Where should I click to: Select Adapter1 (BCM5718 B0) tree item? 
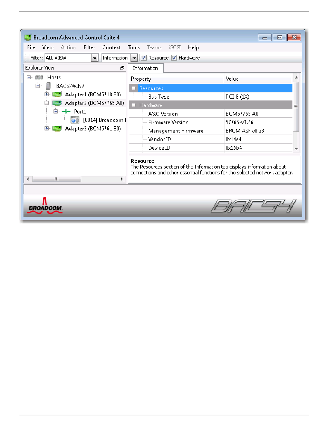point(93,94)
